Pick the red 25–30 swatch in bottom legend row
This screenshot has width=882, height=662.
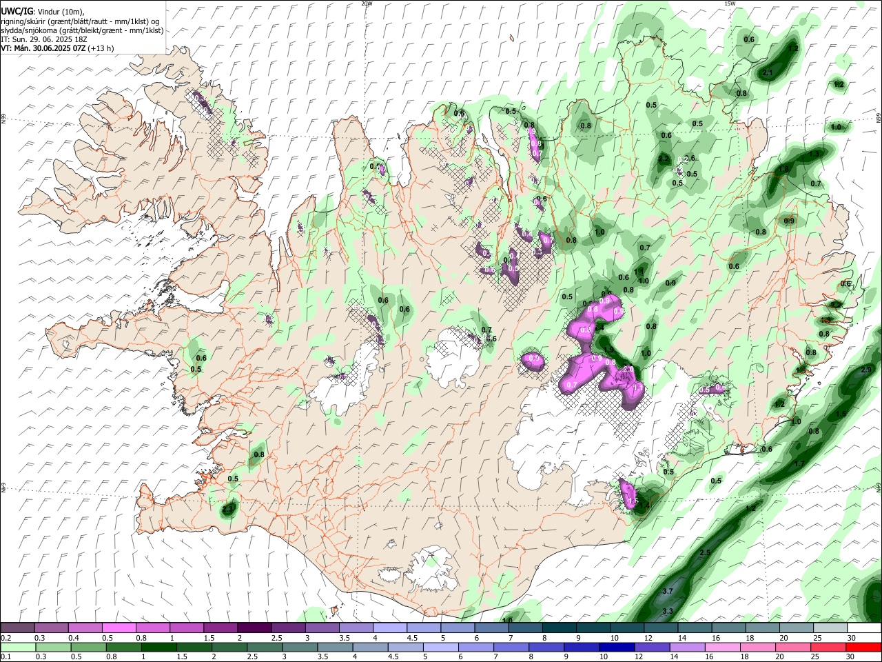point(829,647)
